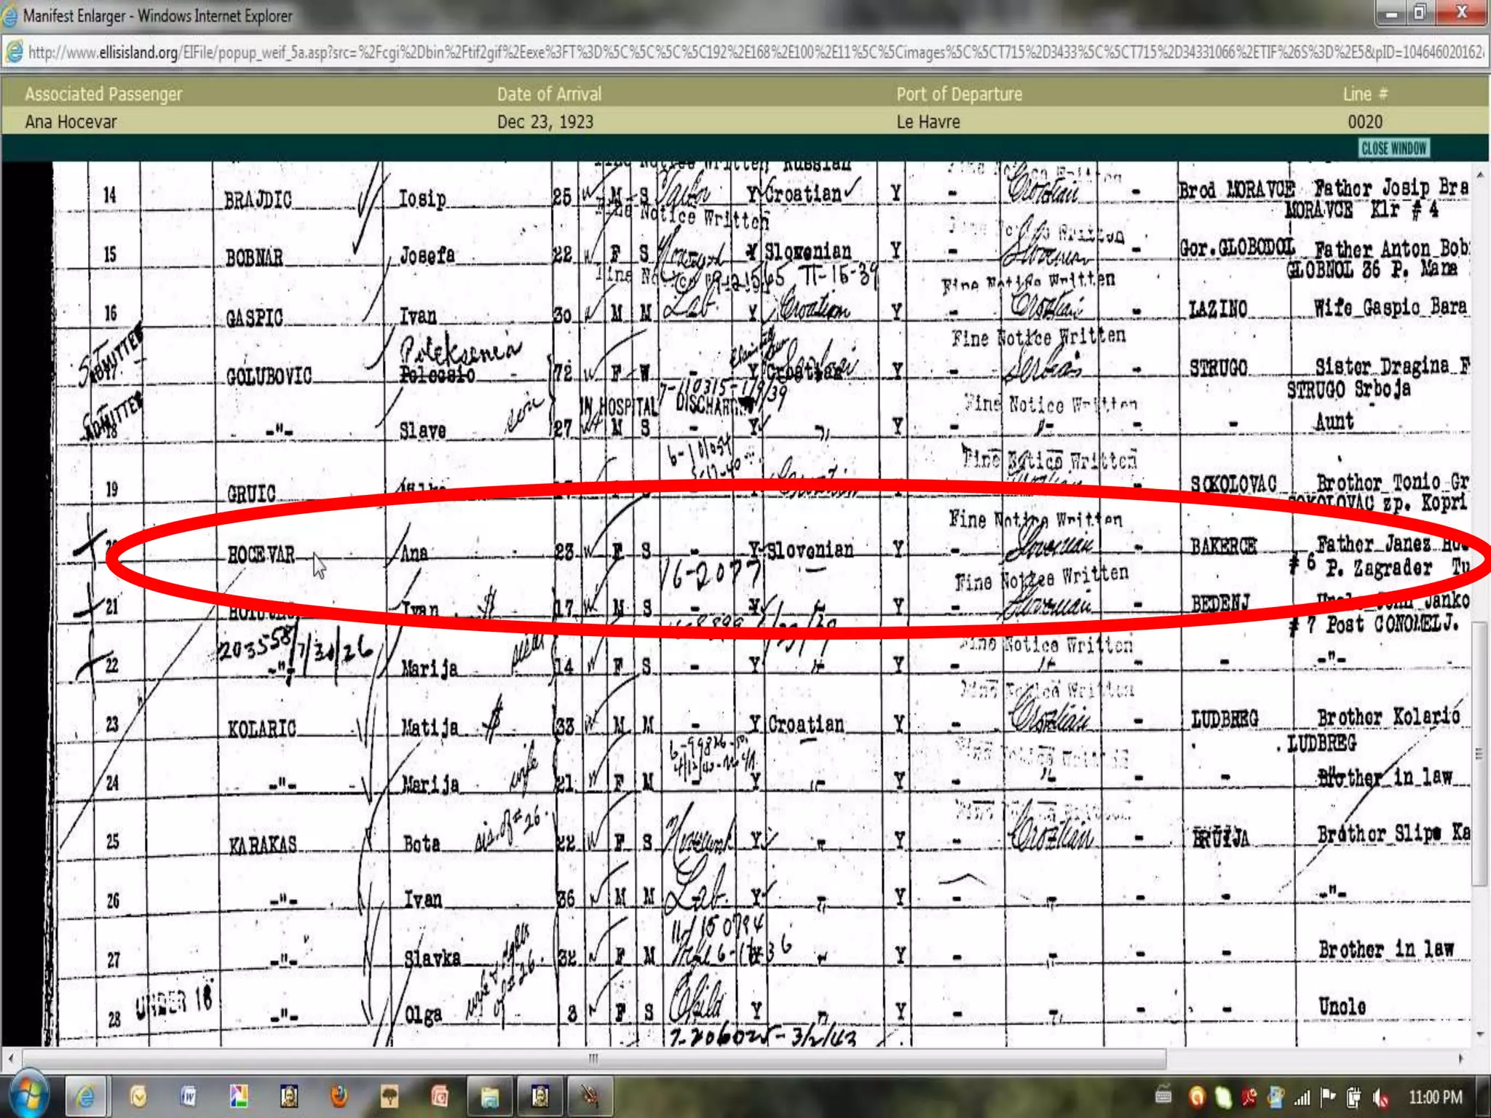
Task: Click the horizontal scrollbar thumb
Action: (x=593, y=1058)
